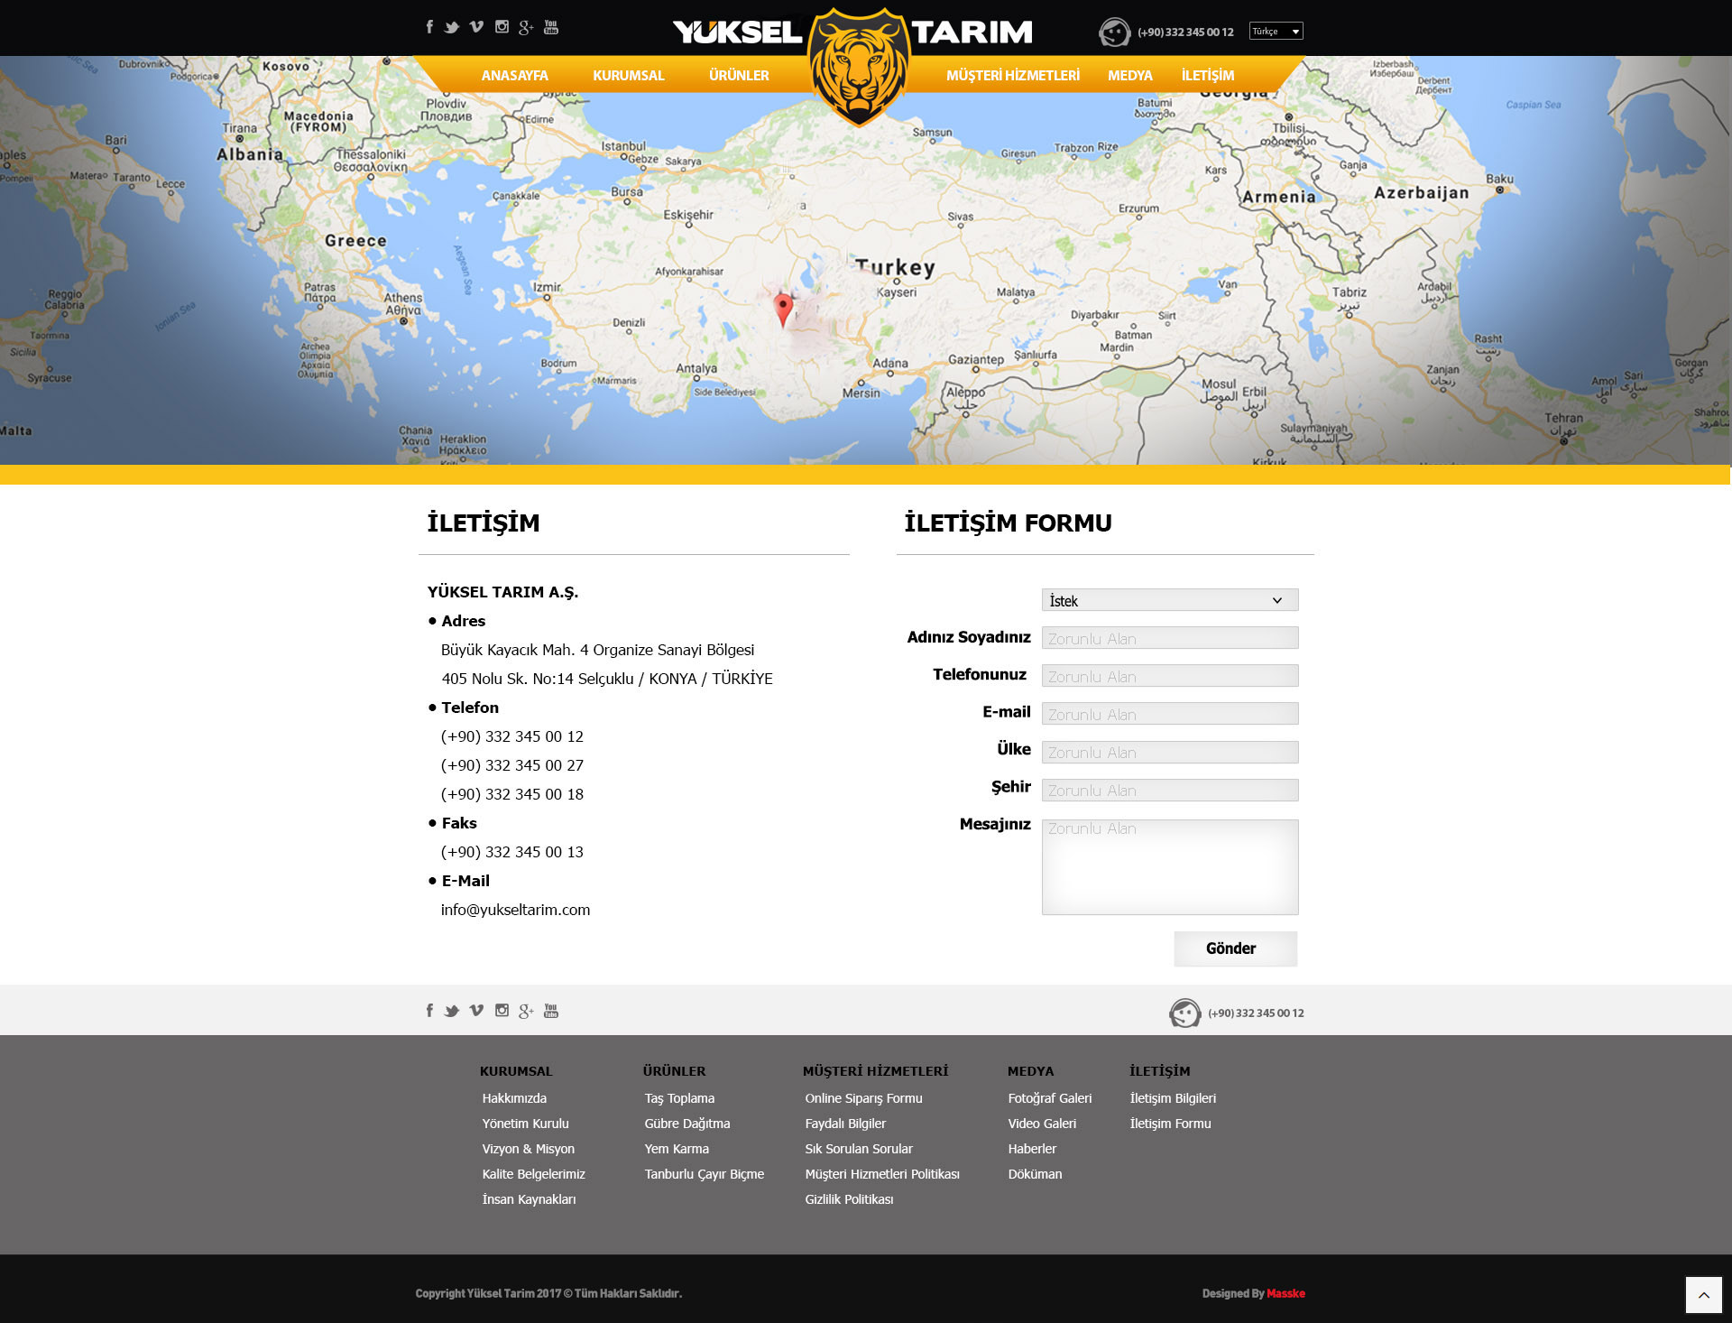The image size is (1732, 1323).
Task: Open Twitter icon in top header
Action: point(452,27)
